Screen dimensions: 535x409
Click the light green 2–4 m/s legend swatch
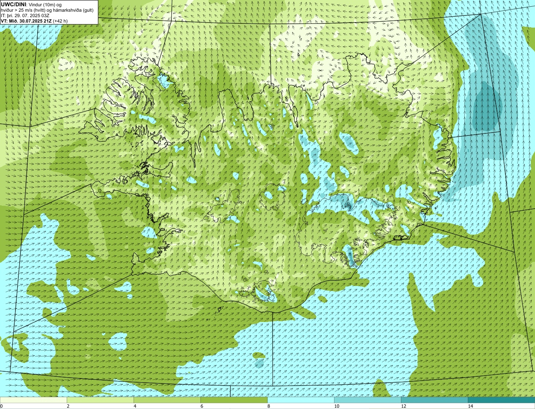pos(100,400)
